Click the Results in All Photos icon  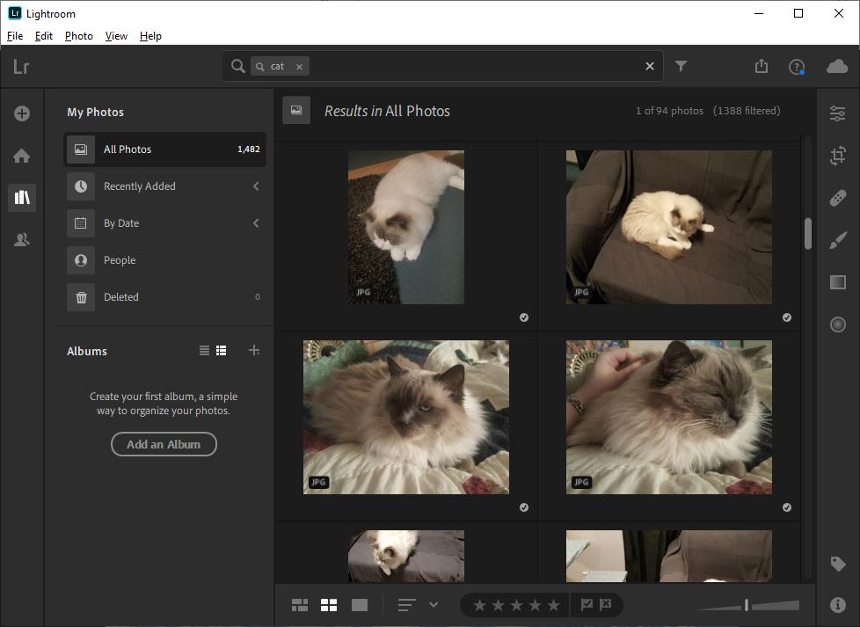click(x=296, y=110)
